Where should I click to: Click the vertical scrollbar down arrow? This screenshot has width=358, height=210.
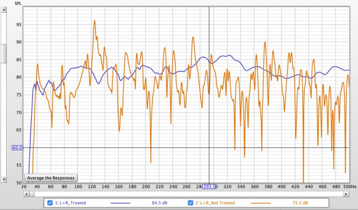pyautogui.click(x=4, y=180)
